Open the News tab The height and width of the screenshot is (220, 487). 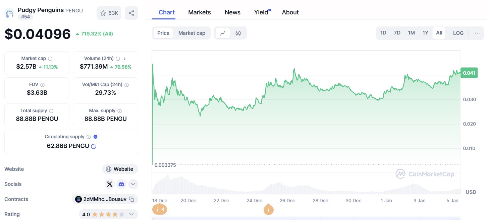pos(232,12)
